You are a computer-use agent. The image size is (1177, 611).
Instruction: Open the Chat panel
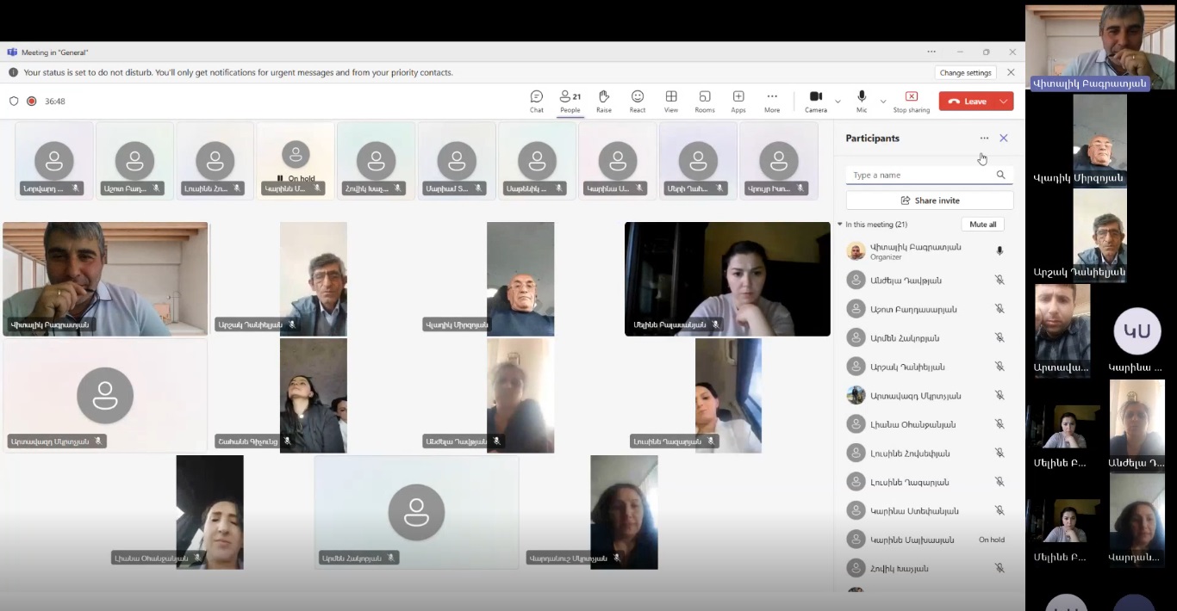(x=537, y=101)
